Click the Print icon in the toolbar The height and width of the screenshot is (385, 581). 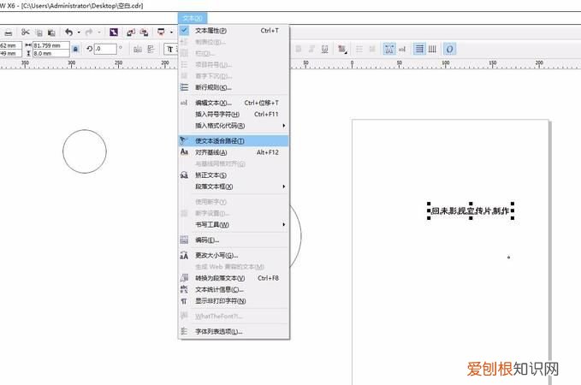9,33
